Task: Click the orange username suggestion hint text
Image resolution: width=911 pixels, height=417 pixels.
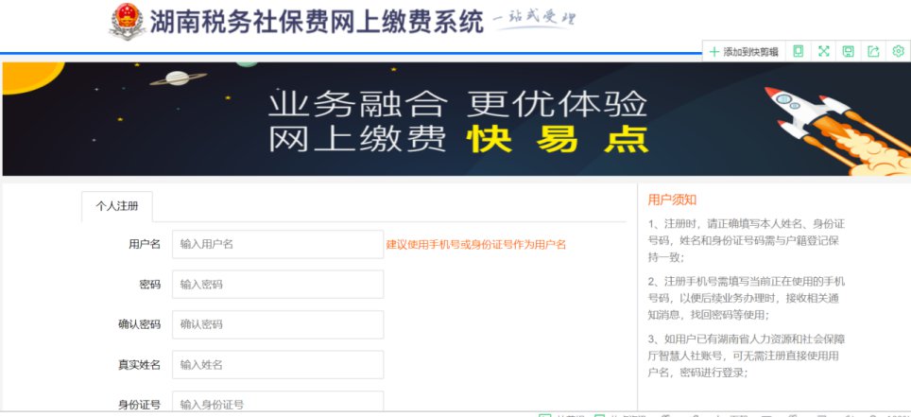Action: pos(476,245)
